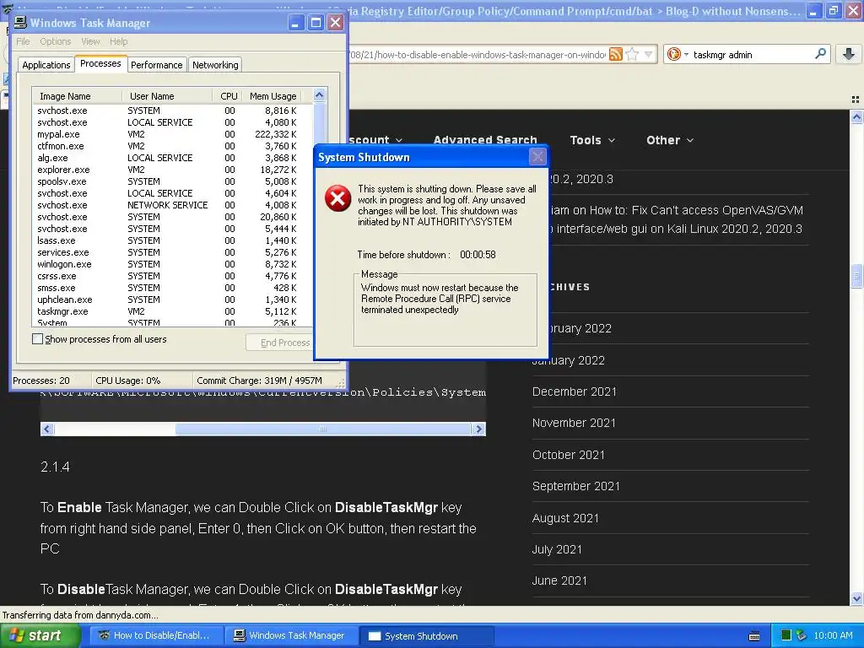The height and width of the screenshot is (648, 864).
Task: Click the page scroll-up arrow in browser
Action: click(856, 116)
